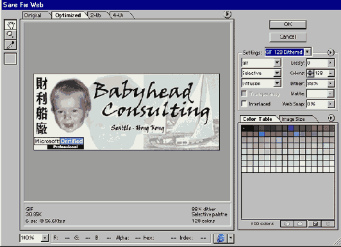Click the eyedropper color box
Viewport: 341px width, 247px height.
pos(10,59)
